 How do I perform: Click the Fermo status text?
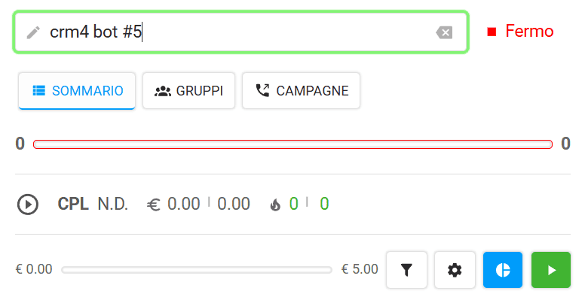pos(529,32)
